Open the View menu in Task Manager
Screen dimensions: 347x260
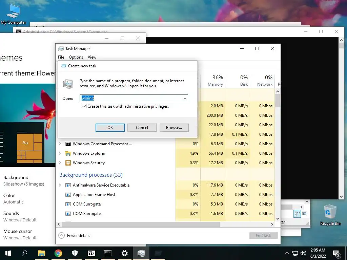(x=92, y=57)
